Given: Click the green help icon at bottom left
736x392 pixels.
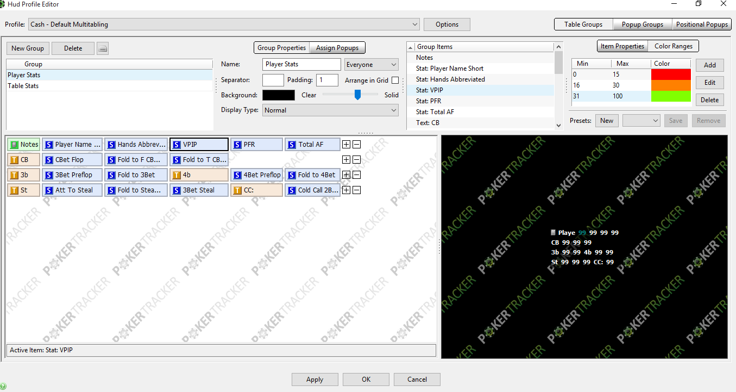Looking at the screenshot, I should (x=3, y=386).
